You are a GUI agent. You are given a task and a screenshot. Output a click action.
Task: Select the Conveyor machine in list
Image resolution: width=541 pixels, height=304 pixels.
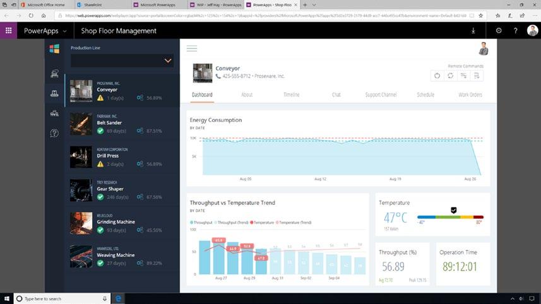tap(122, 91)
